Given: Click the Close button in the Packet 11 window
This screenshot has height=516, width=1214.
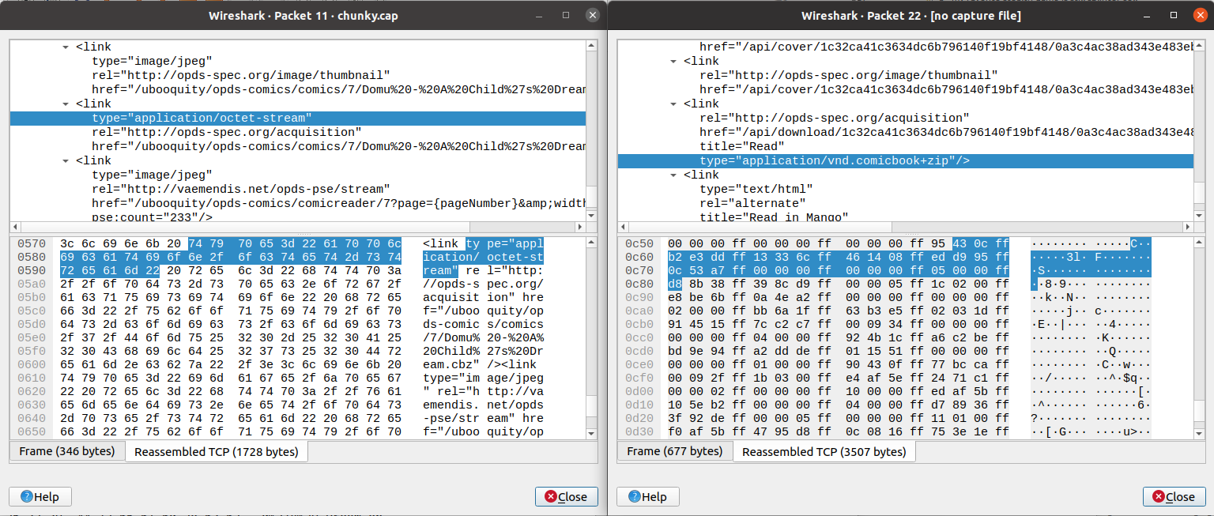Looking at the screenshot, I should pos(566,496).
